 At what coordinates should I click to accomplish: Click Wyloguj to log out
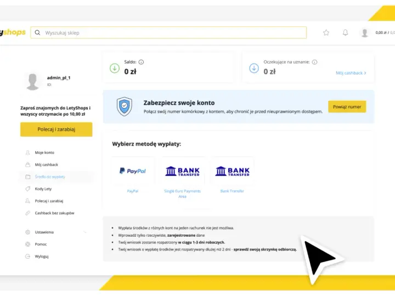pyautogui.click(x=42, y=257)
